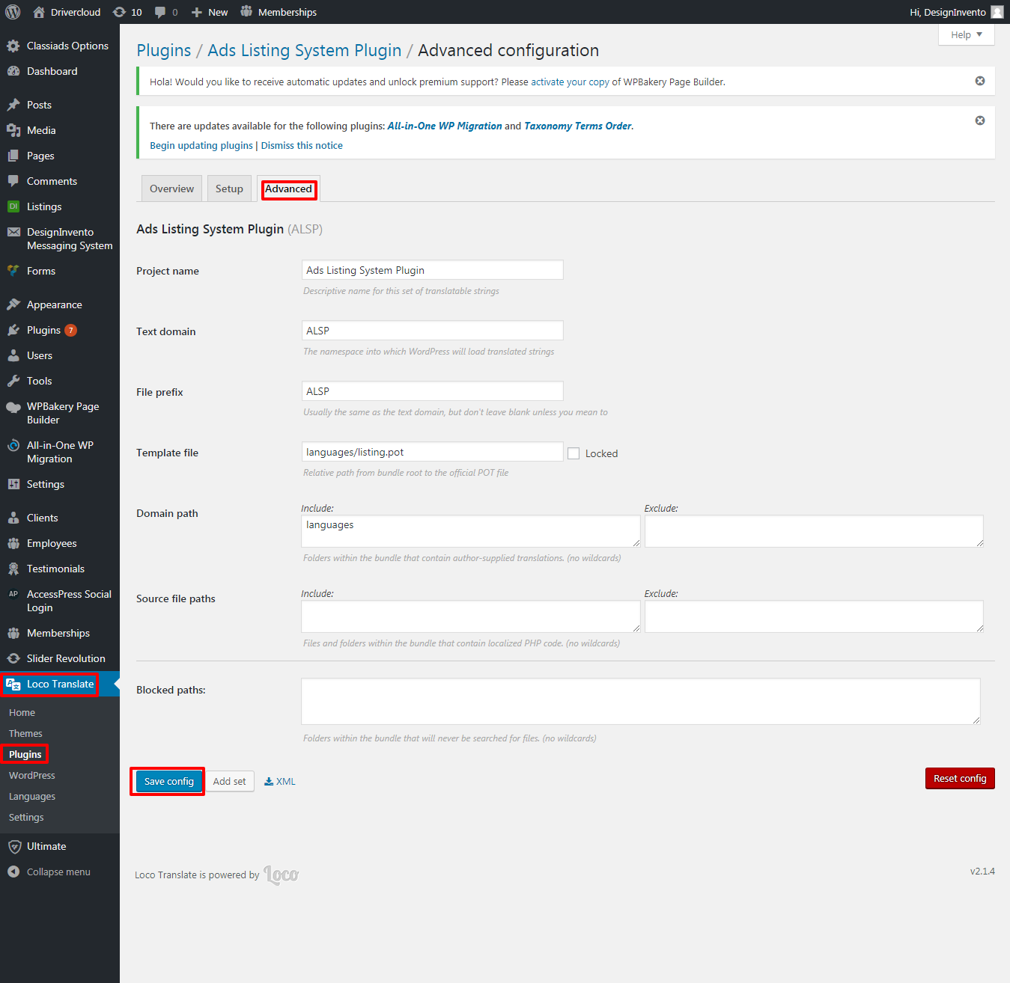
Task: Open Loco Translate Settings submenu
Action: point(26,818)
